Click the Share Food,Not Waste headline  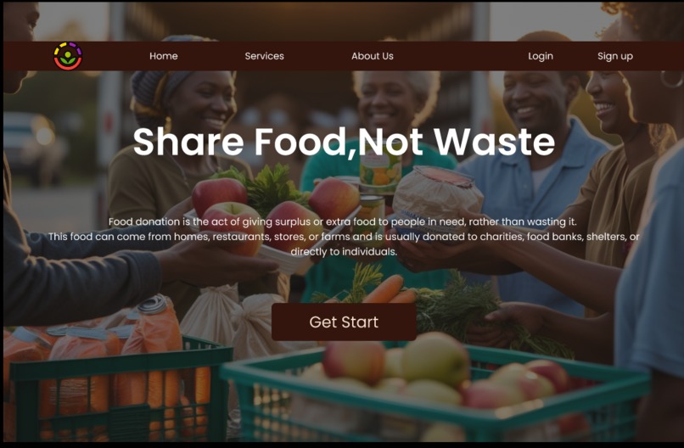click(x=344, y=142)
